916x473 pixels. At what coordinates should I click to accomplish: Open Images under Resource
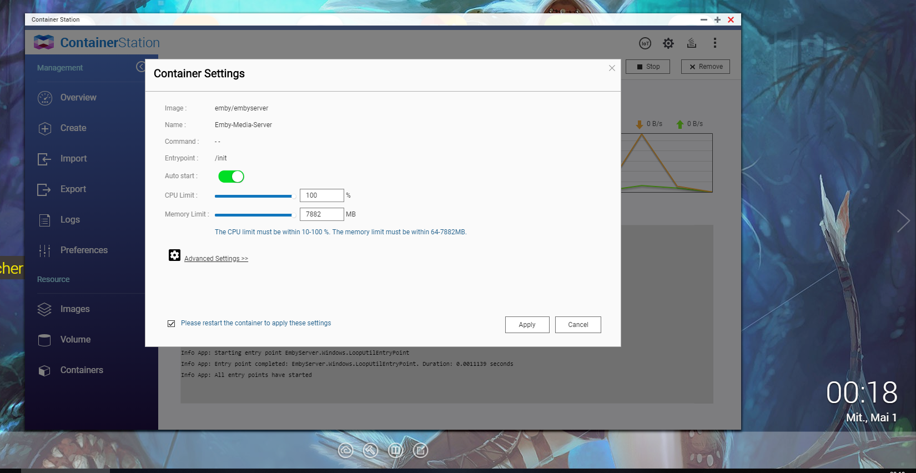coord(75,309)
